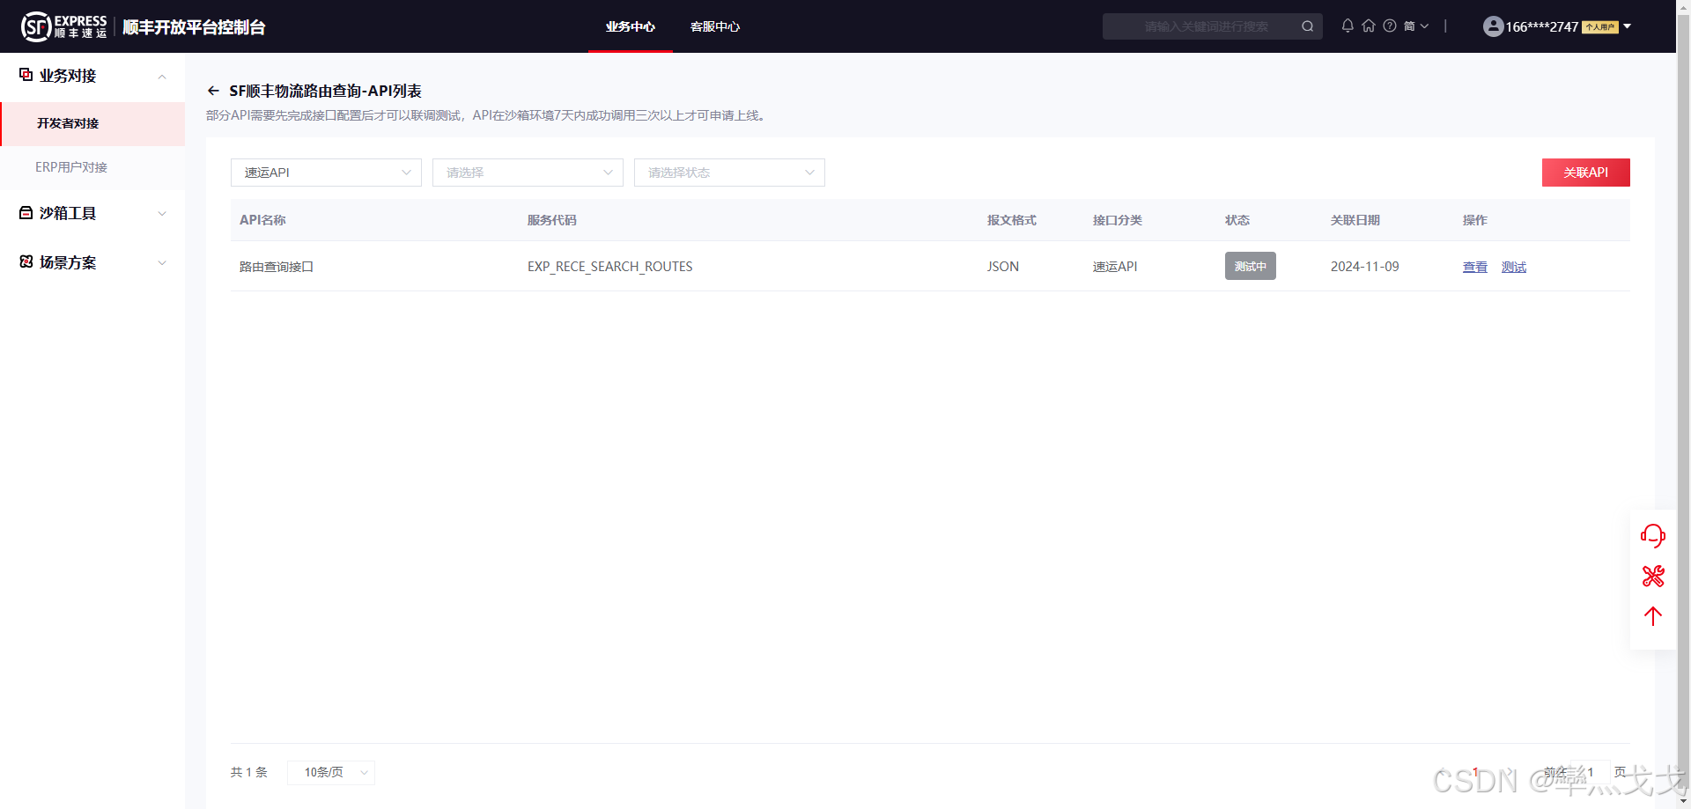Open the 速运API filter dropdown

326,173
